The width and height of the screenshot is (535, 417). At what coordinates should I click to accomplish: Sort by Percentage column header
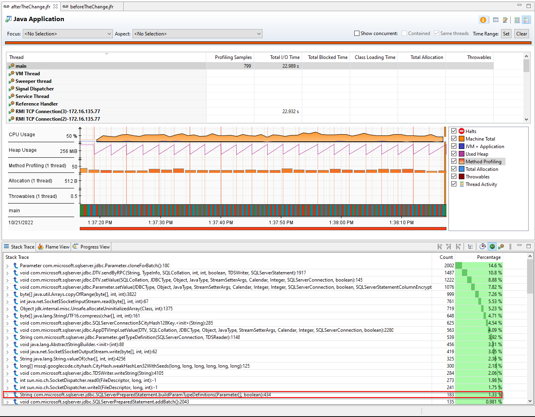point(479,257)
